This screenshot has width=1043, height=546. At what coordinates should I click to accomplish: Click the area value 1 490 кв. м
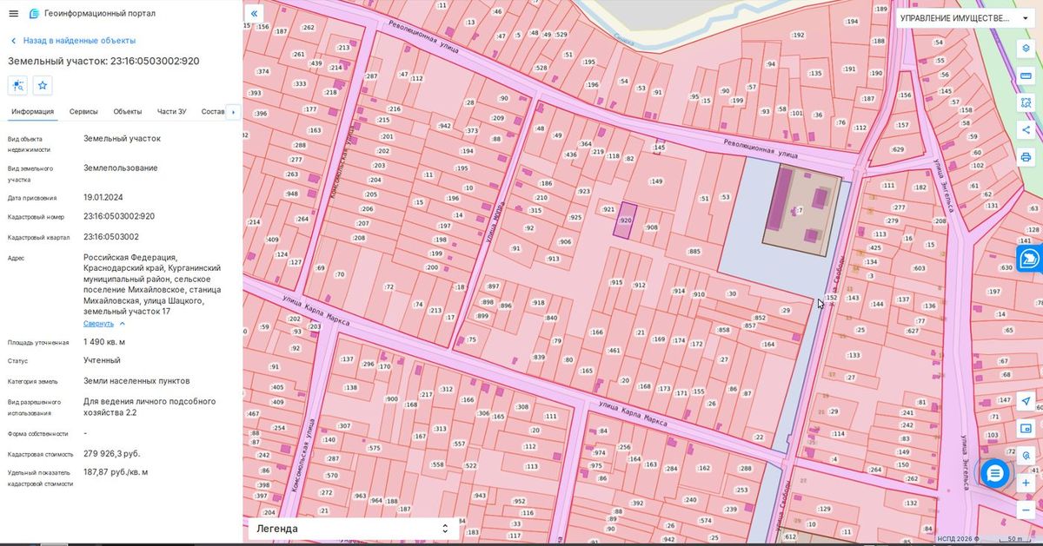click(104, 342)
